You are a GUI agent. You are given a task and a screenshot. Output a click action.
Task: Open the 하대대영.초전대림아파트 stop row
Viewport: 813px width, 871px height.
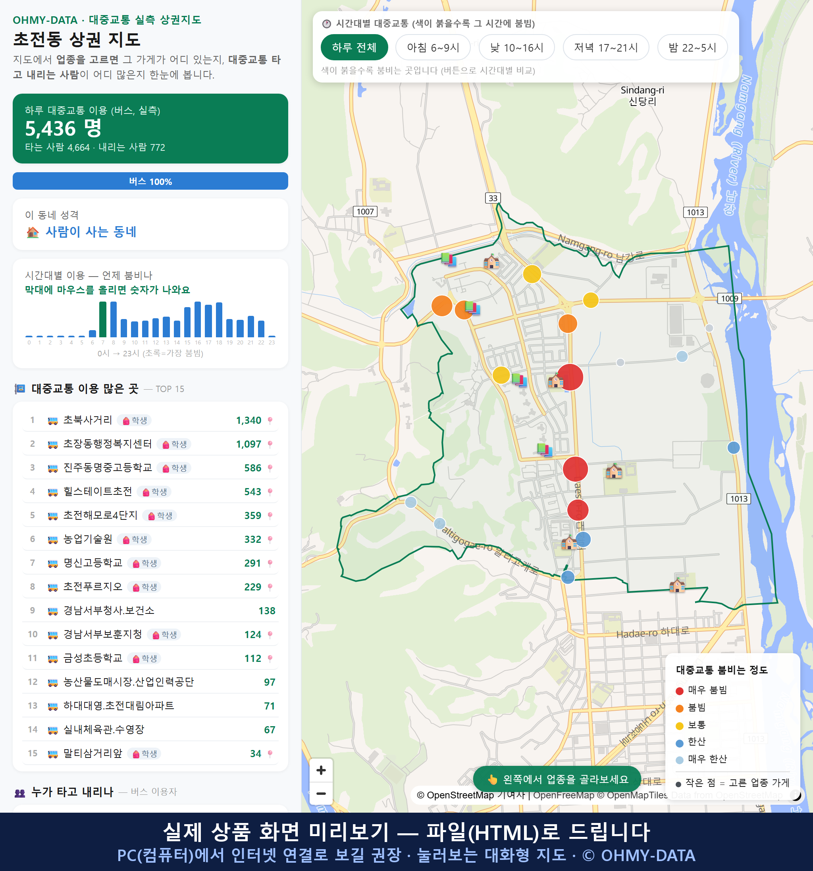(x=150, y=706)
